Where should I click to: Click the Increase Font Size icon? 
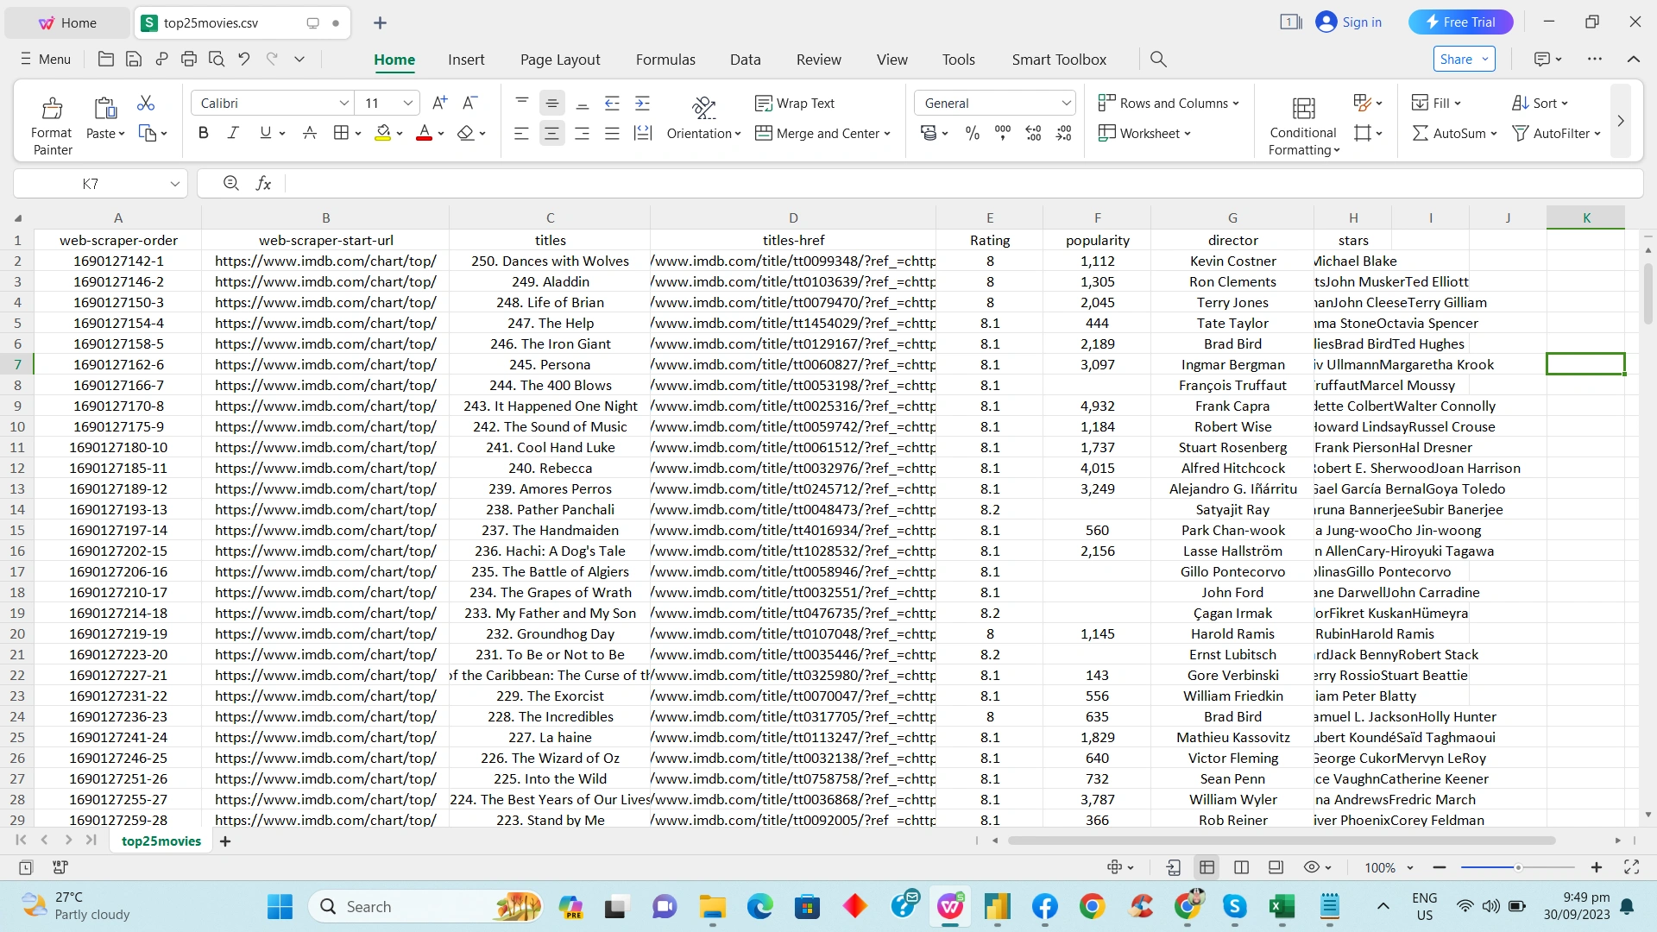click(439, 103)
